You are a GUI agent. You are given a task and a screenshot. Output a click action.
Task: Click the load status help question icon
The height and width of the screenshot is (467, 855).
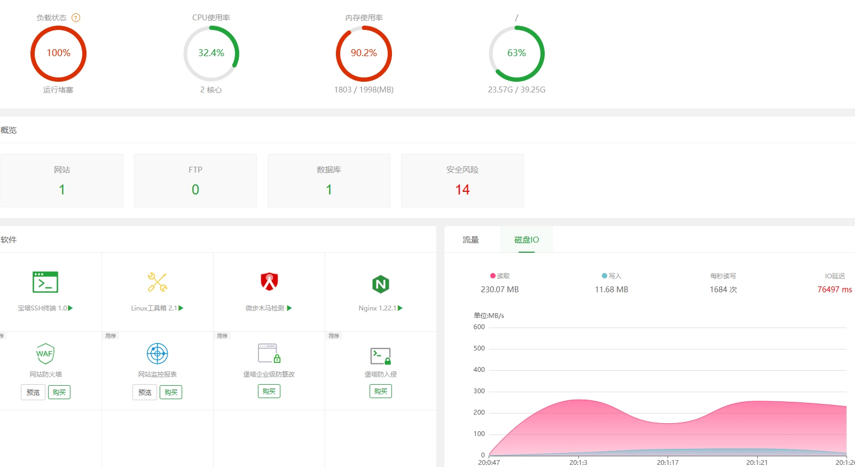tap(76, 18)
